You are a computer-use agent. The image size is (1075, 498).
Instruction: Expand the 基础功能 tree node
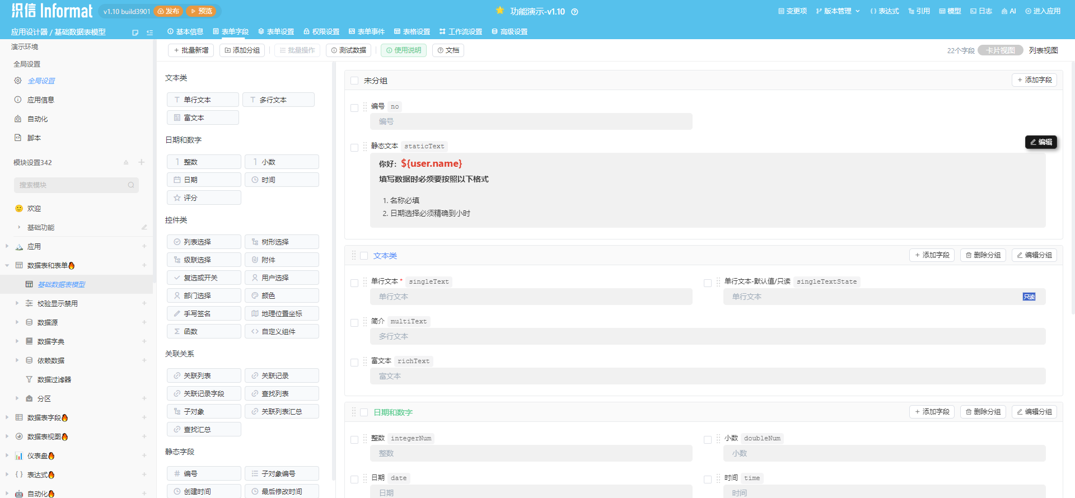[x=19, y=227]
